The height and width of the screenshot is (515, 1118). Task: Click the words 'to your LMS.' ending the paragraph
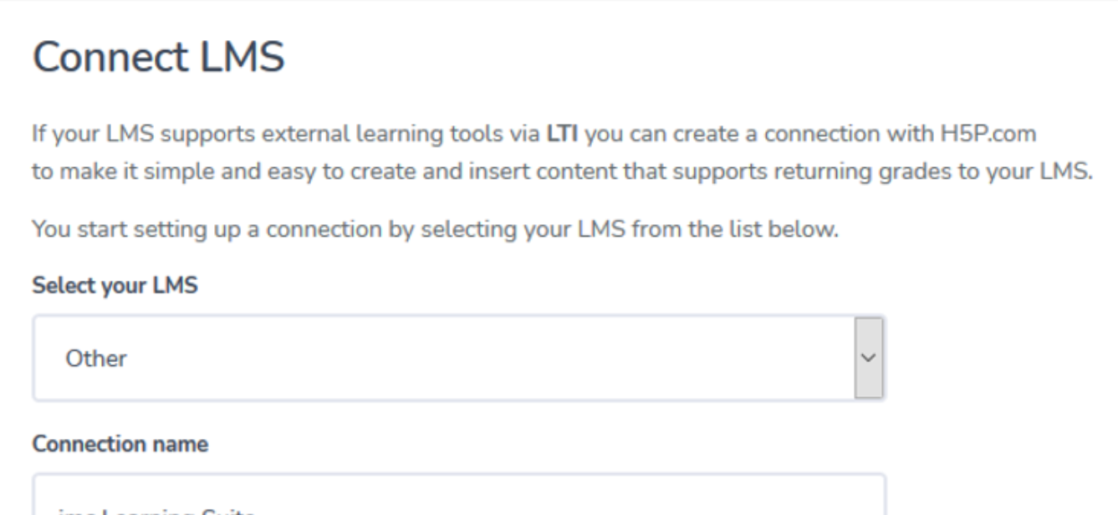pyautogui.click(x=1042, y=166)
